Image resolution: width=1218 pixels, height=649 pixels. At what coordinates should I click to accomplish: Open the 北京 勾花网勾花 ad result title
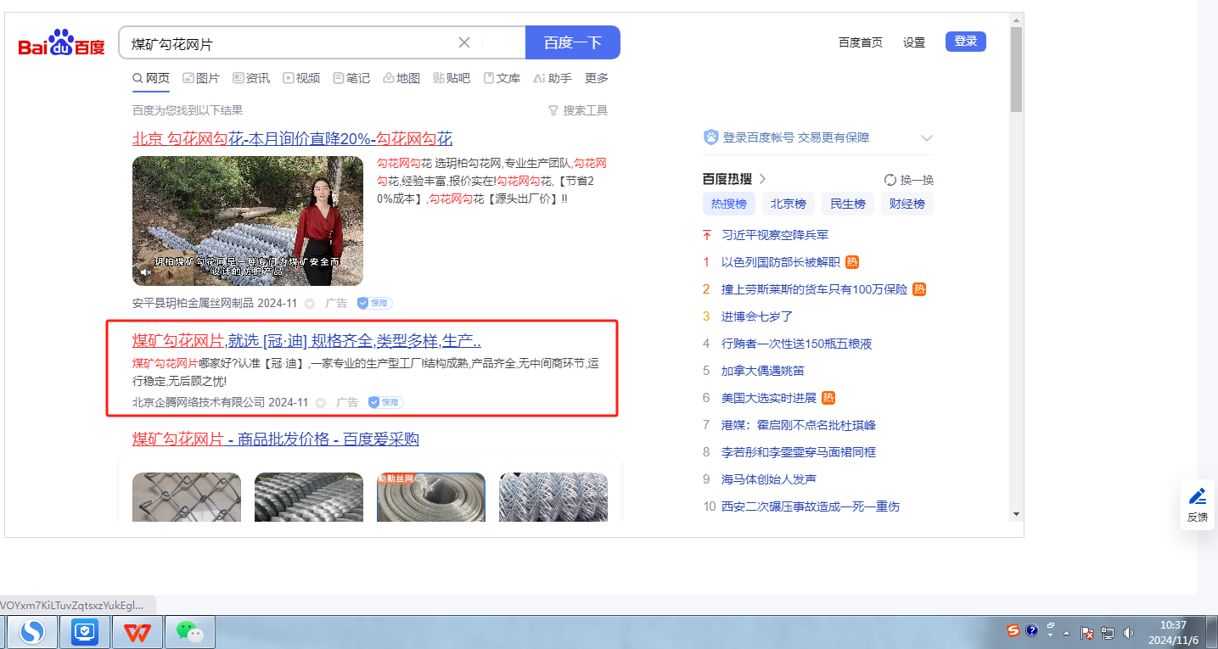(293, 138)
